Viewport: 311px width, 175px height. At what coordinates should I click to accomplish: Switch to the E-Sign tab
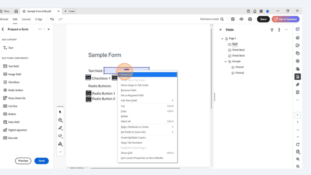tap(38, 19)
